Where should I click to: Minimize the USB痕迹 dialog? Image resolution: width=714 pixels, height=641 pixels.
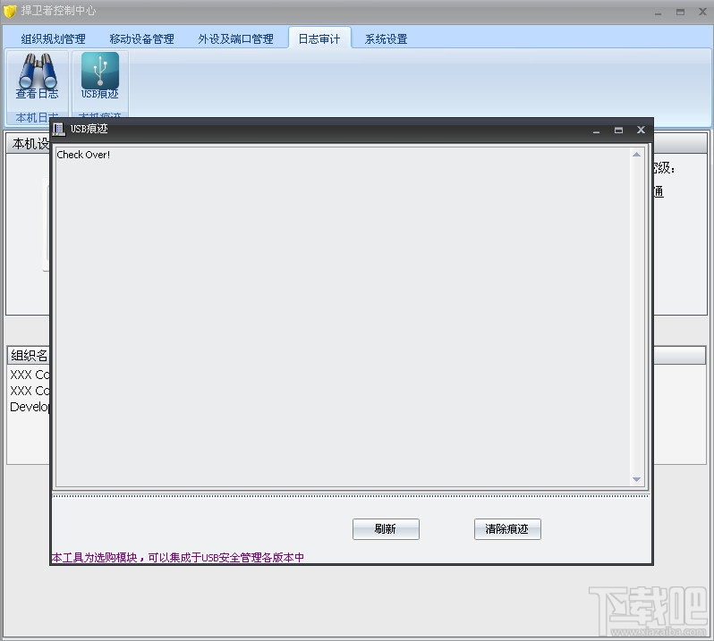pyautogui.click(x=596, y=131)
